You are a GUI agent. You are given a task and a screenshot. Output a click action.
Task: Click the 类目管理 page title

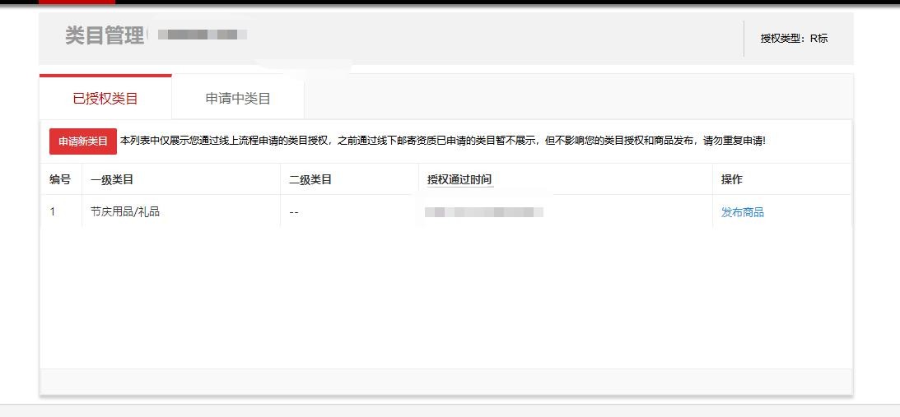tap(104, 35)
